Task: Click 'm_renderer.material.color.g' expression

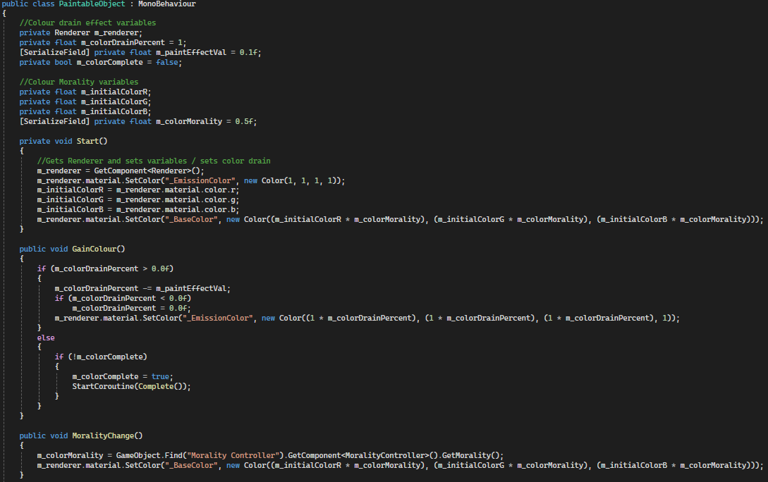Action: coord(176,199)
